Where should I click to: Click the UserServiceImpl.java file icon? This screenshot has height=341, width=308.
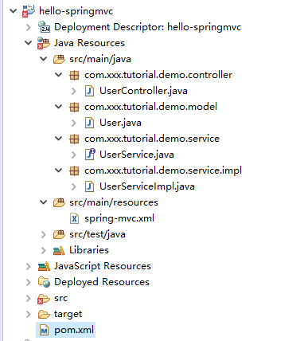[x=89, y=186]
